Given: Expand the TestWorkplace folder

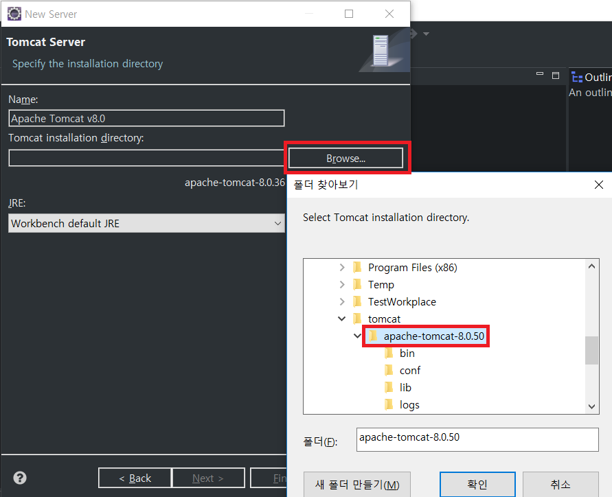Looking at the screenshot, I should pos(342,301).
